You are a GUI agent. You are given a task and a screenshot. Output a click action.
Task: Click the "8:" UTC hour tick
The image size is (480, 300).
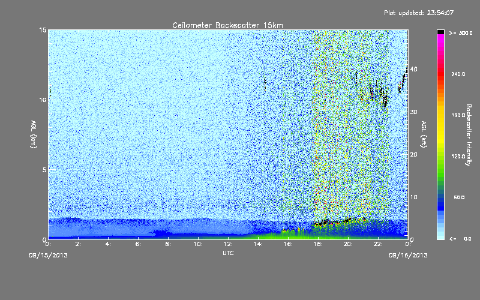[x=169, y=244]
